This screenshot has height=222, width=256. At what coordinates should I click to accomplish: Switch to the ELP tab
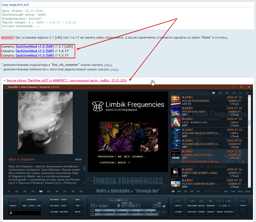click(173, 191)
